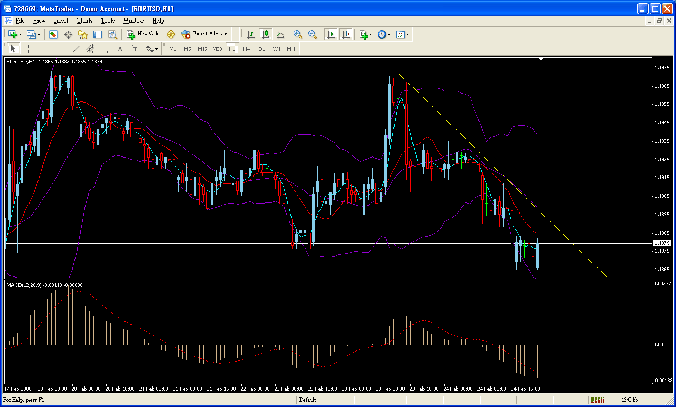Open the Data Window crosshair-target icon
The height and width of the screenshot is (407, 676).
[x=68, y=34]
